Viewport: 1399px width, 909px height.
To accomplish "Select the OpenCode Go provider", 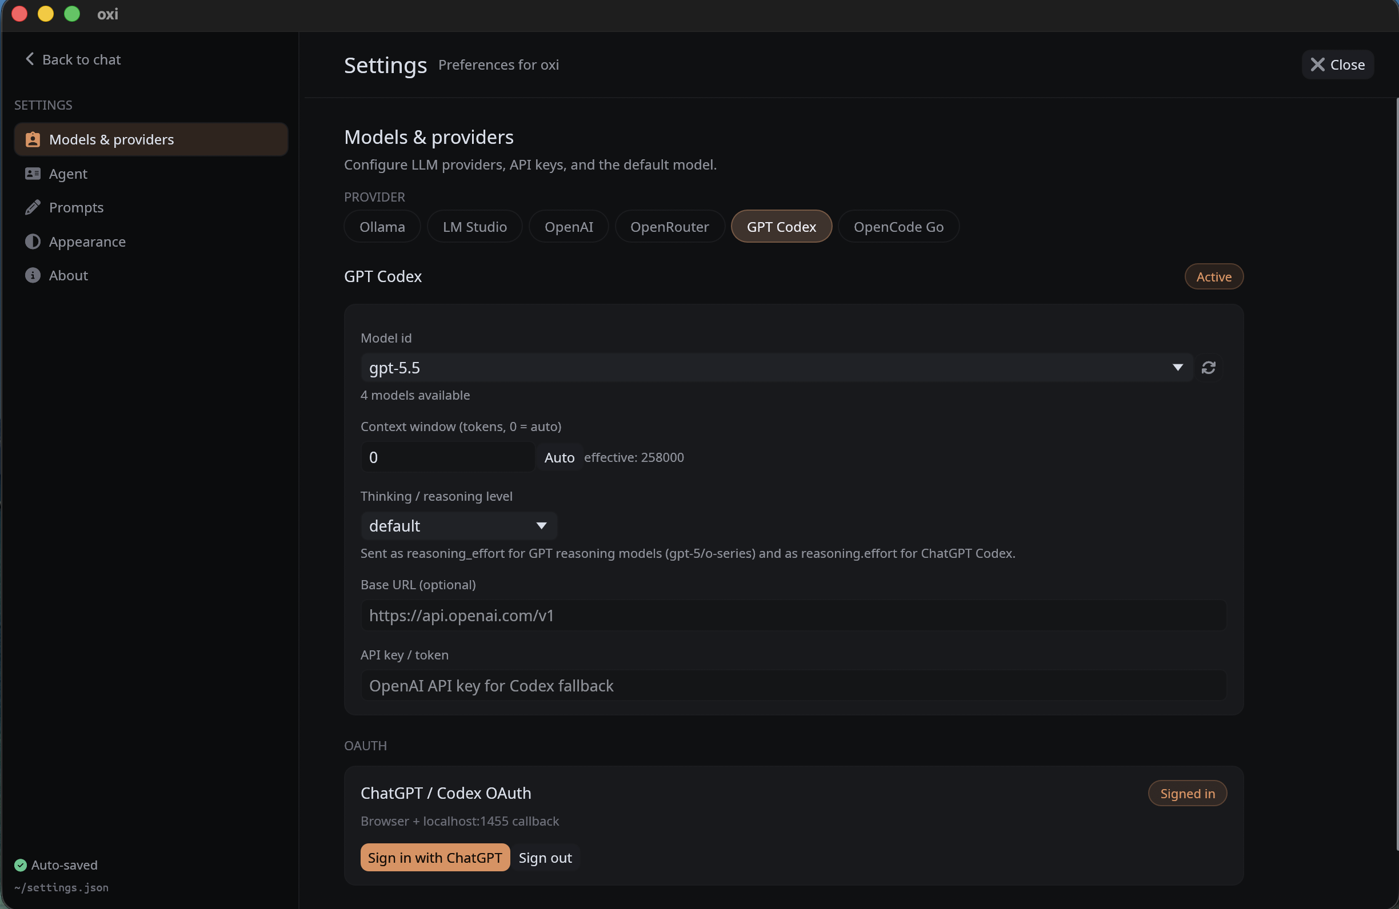I will click(898, 227).
